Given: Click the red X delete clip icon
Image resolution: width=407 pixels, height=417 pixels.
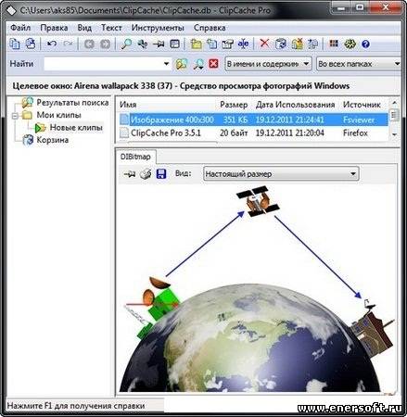Looking at the screenshot, I should tap(264, 44).
